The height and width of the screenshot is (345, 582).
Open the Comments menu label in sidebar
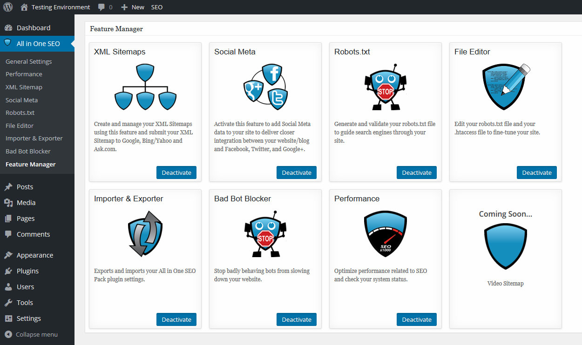click(x=33, y=234)
